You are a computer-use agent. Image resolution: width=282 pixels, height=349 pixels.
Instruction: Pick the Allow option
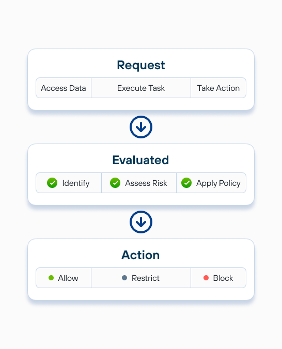pos(64,278)
